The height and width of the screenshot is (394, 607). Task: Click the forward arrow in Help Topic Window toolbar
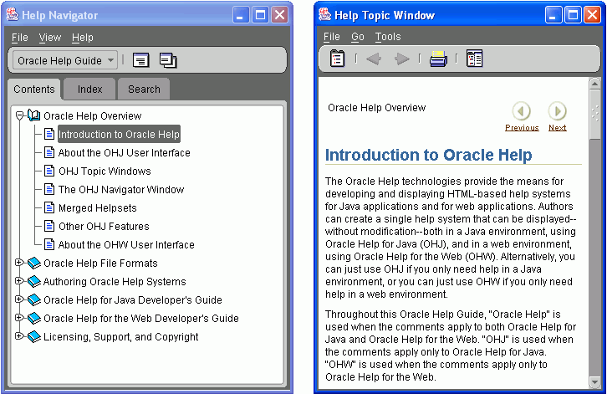(402, 59)
